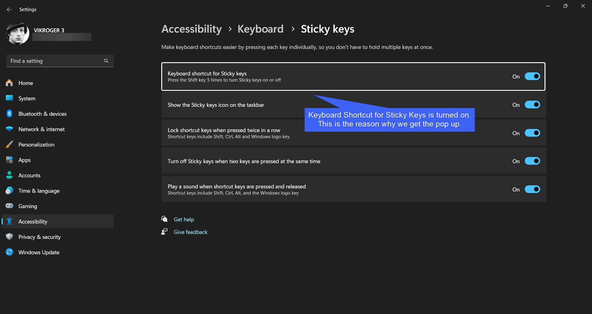Screen dimensions: 592x314
Task: Go to System settings label
Action: point(27,99)
